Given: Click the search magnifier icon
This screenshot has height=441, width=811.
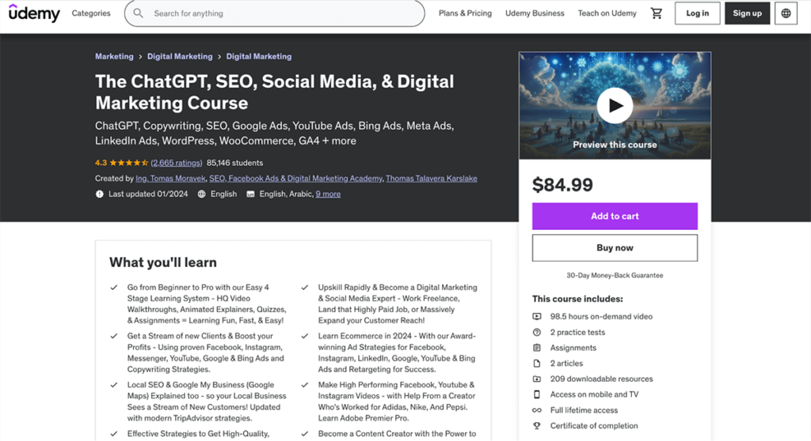Looking at the screenshot, I should point(138,13).
